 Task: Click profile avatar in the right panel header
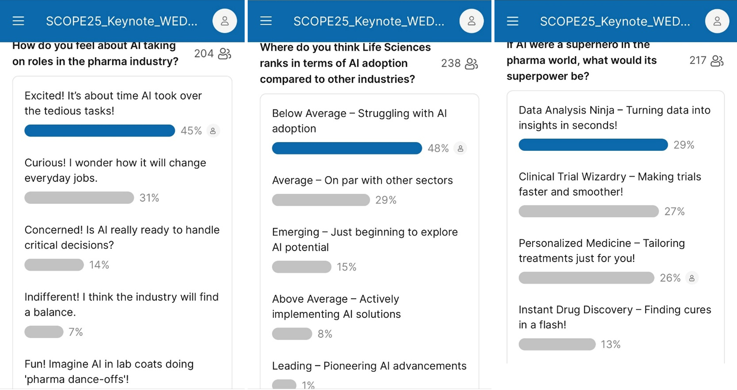click(x=717, y=21)
